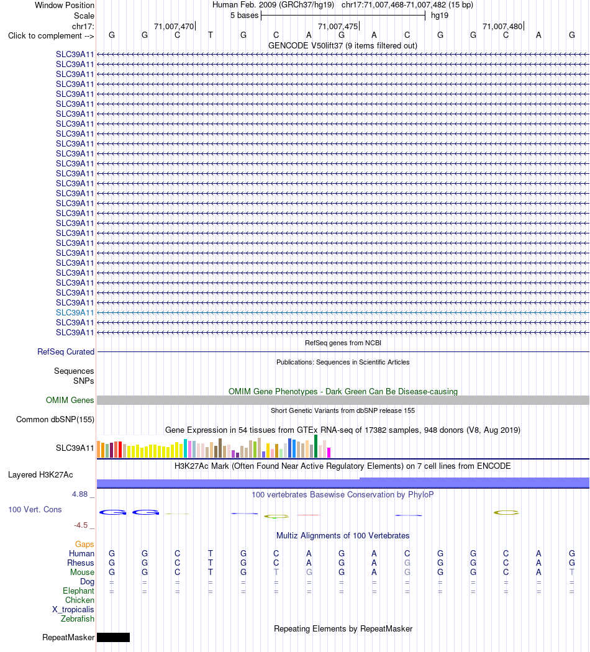Click the 100 Vert. Cons label
The image size is (590, 652).
tap(35, 510)
